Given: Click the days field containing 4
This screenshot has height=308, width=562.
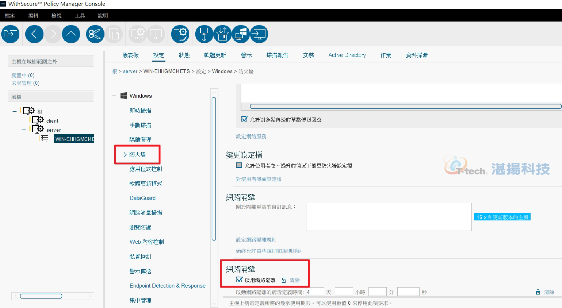Looking at the screenshot, I should tap(315, 292).
